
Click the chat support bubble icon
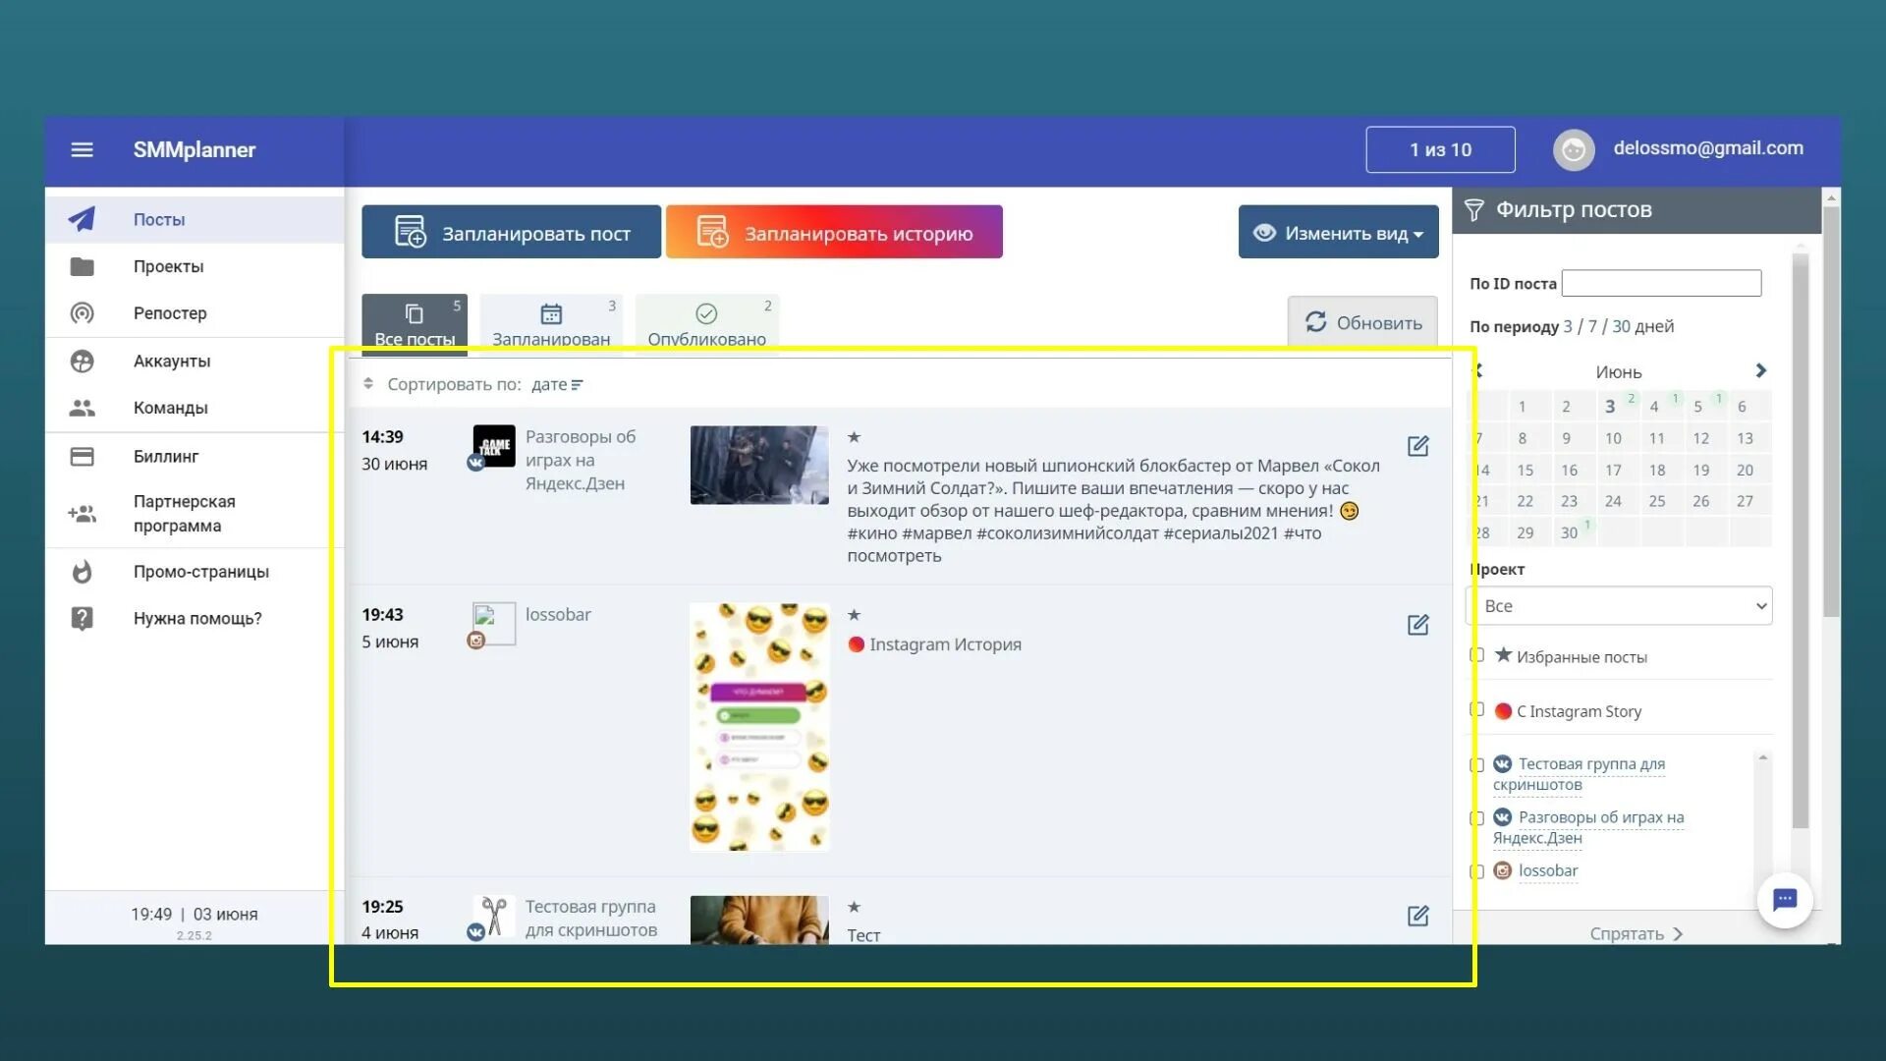click(x=1784, y=899)
